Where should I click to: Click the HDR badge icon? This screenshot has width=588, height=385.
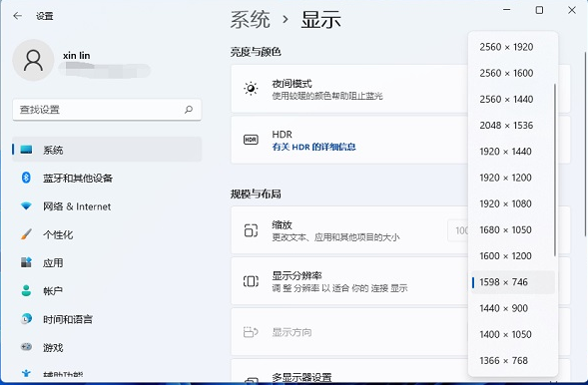[251, 140]
